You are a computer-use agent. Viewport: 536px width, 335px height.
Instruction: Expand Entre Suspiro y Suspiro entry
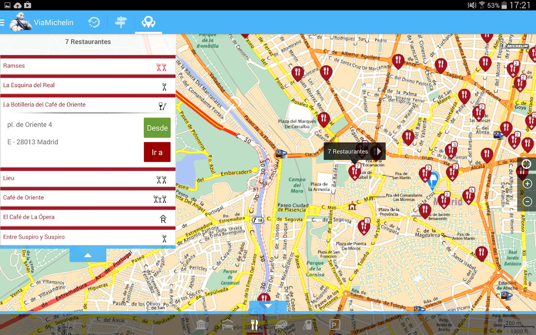pos(88,237)
